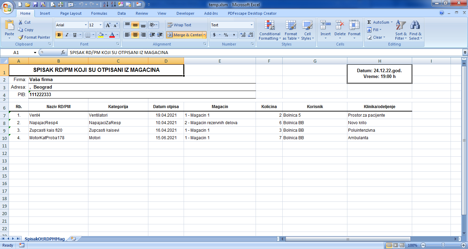Toggle Bold formatting
Viewport: 468px width, 249px height.
tap(59, 35)
